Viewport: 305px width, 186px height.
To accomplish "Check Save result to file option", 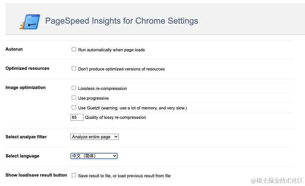I will pos(74,175).
